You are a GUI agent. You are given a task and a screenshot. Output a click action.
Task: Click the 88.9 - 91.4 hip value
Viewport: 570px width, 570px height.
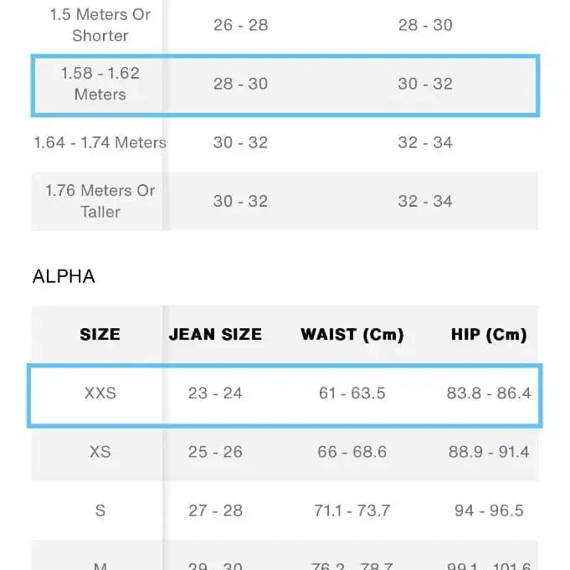tap(489, 452)
